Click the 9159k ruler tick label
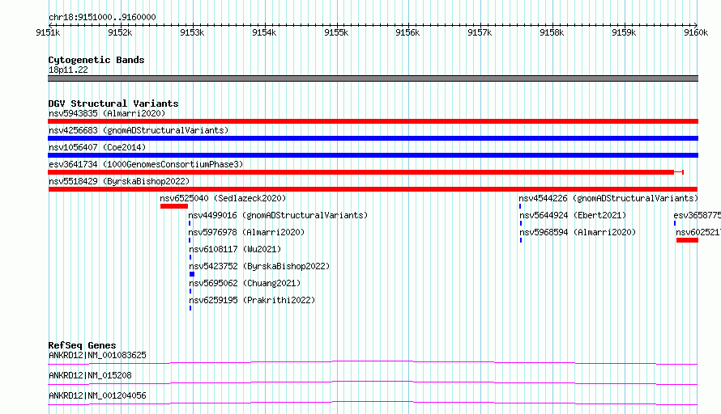721x414 pixels. pyautogui.click(x=624, y=32)
